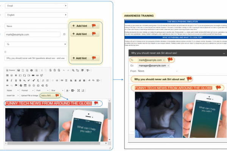
Task: Open the Email type dropdown
Action: (36, 6)
